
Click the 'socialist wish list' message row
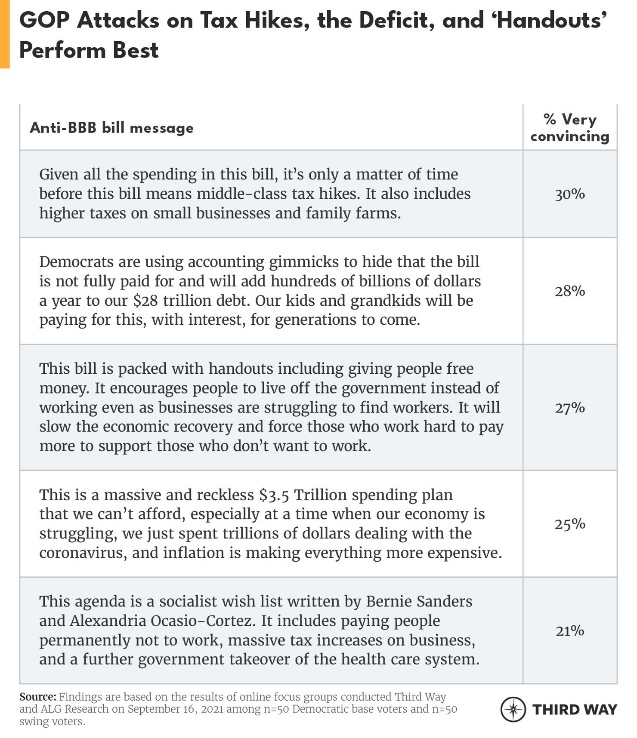click(259, 630)
